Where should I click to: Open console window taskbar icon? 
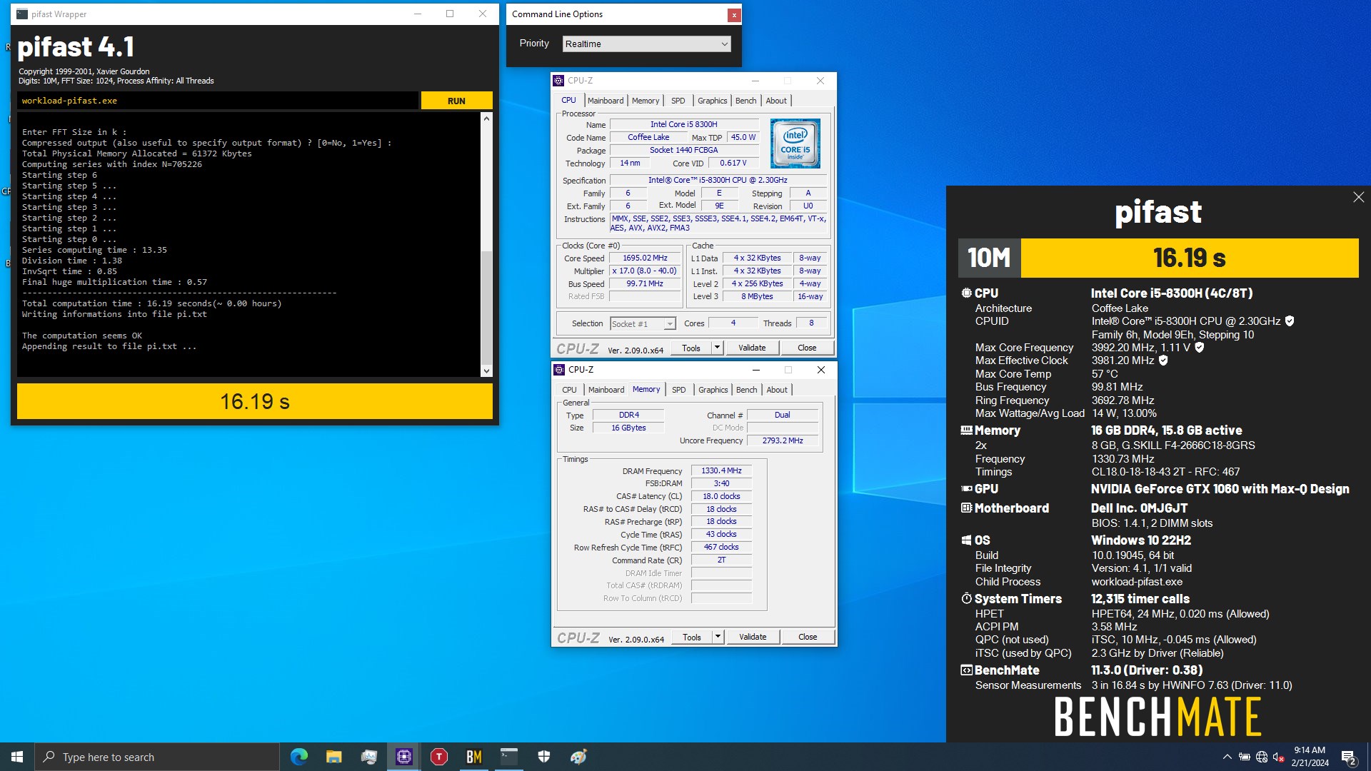click(509, 757)
